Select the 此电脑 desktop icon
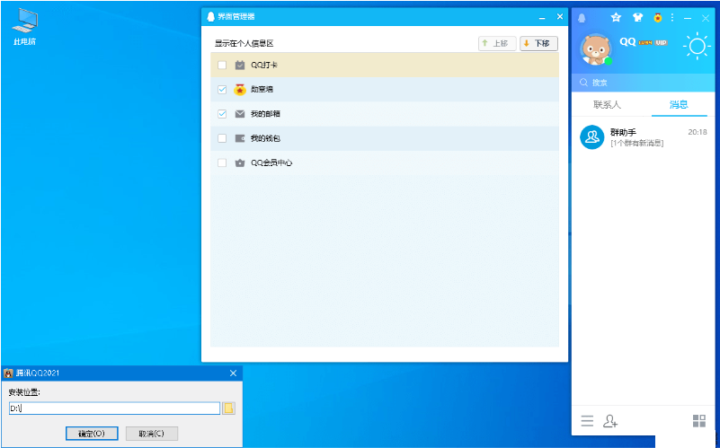This screenshot has height=448, width=720. pos(25,28)
